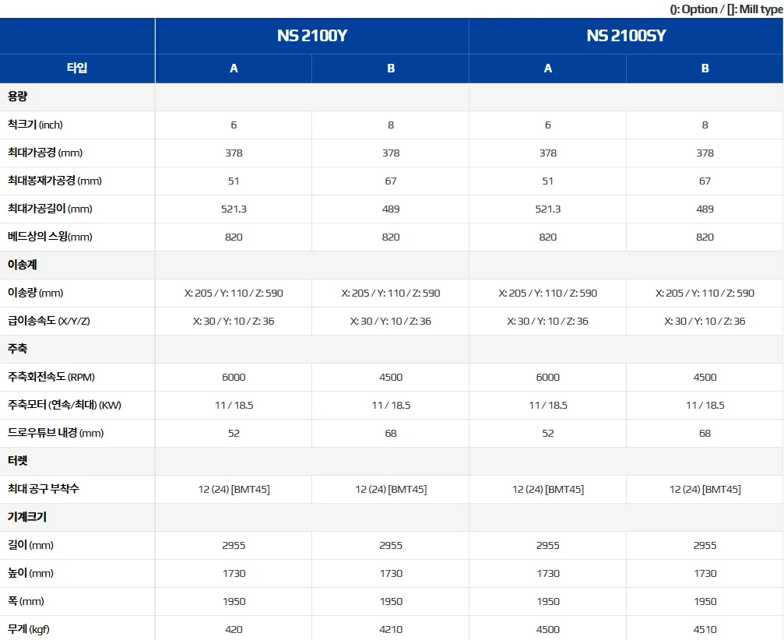Select drawtube value 68 under NS 2100SY
Viewport: 784px width, 640px height.
[x=705, y=434]
